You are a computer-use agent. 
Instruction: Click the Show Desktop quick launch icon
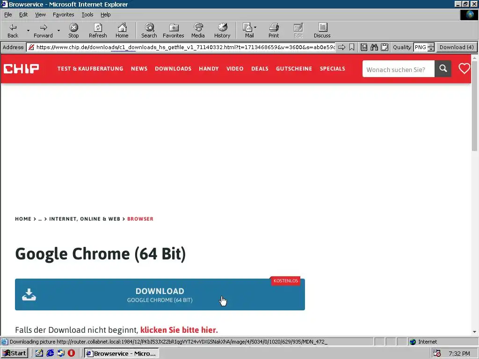[x=39, y=353]
